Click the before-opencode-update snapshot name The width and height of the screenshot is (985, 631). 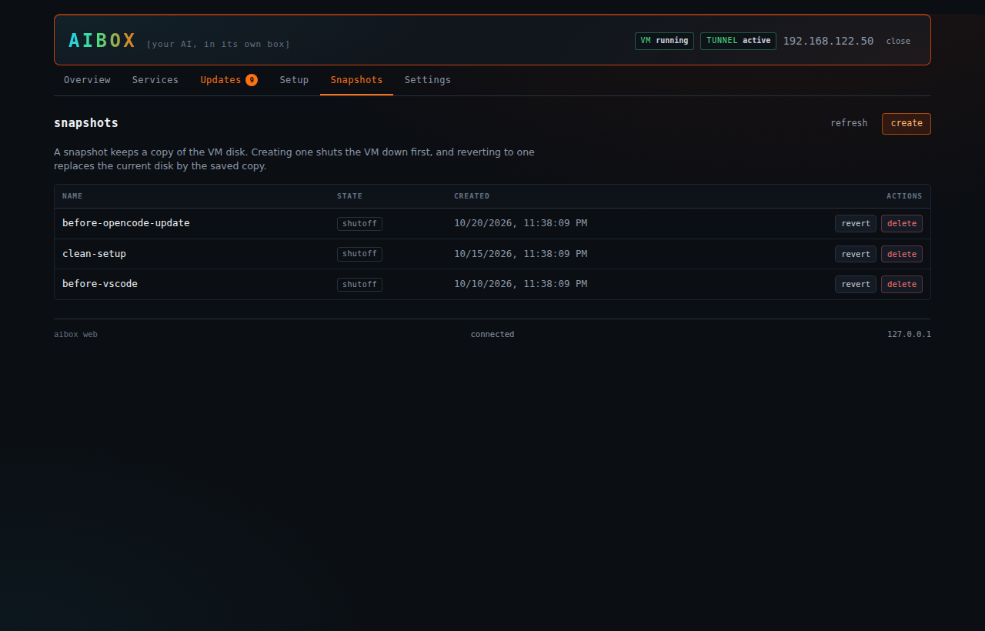coord(126,223)
